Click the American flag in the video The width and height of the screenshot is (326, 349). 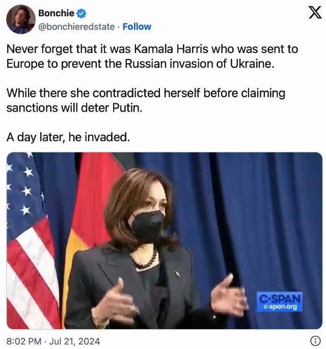[x=30, y=240]
